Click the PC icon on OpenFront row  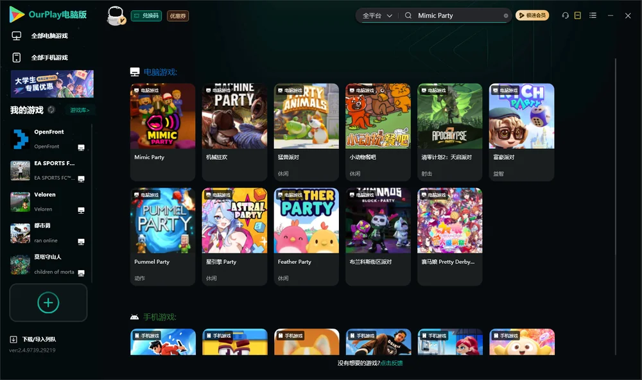(81, 148)
